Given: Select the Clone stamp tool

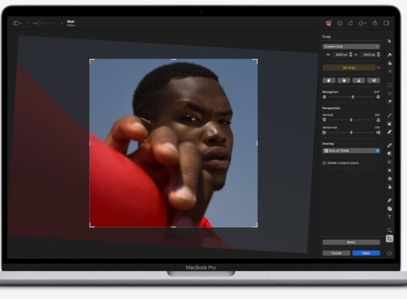Looking at the screenshot, I should 389,153.
